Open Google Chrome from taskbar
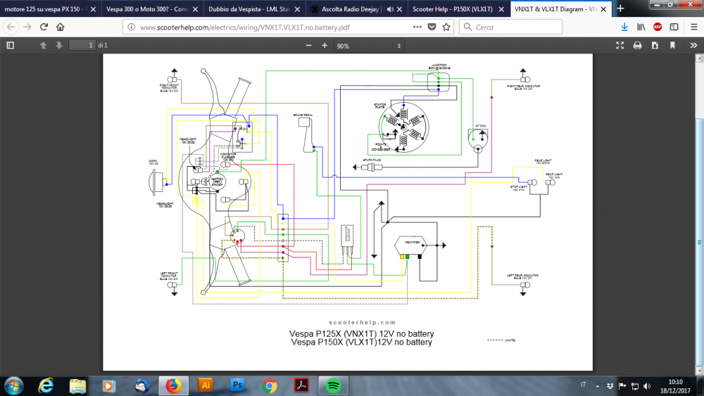This screenshot has width=704, height=396. point(270,385)
